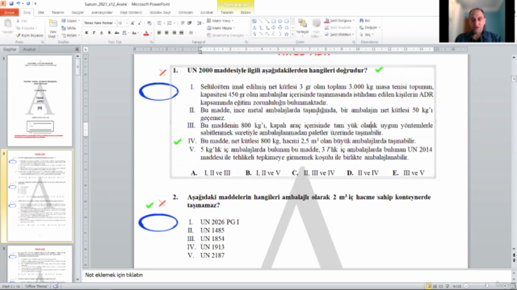Expand the shapes gallery
The width and height of the screenshot is (517, 290).
coord(292,34)
